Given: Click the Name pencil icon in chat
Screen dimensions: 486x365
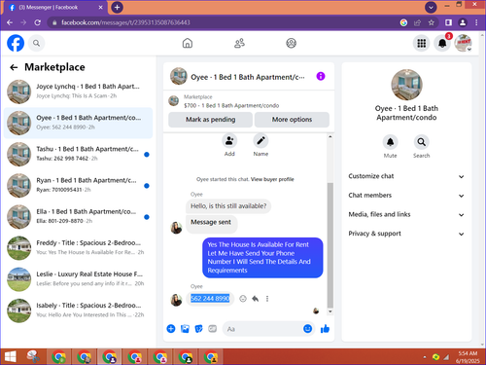Looking at the screenshot, I should [260, 141].
